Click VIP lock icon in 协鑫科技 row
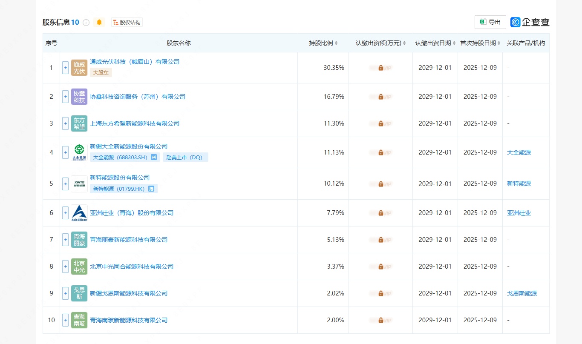582x344 pixels. click(380, 97)
